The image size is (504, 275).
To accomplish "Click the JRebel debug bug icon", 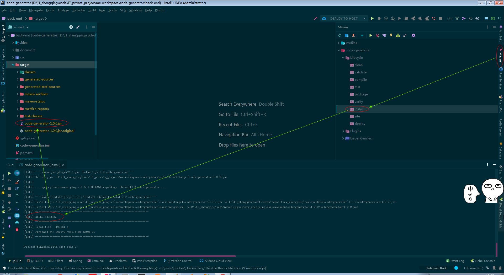I will [x=420, y=18].
